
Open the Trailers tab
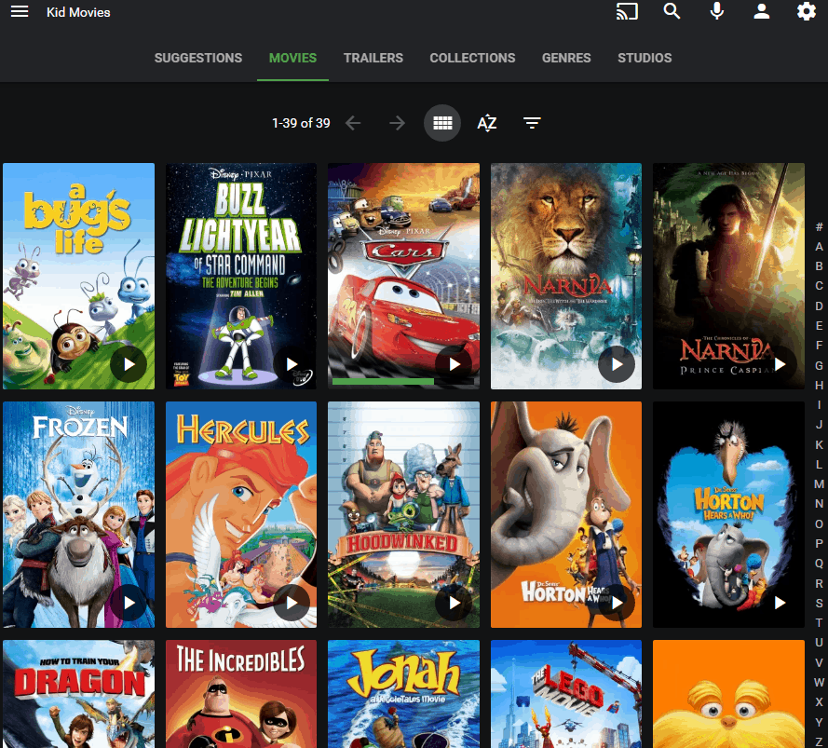[x=373, y=58]
